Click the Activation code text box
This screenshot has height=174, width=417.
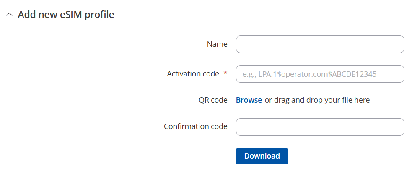click(x=320, y=74)
